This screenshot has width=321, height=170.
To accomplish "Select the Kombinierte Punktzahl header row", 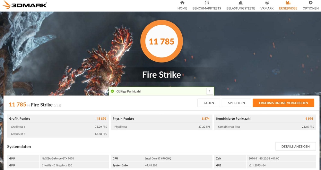I will pos(265,119).
